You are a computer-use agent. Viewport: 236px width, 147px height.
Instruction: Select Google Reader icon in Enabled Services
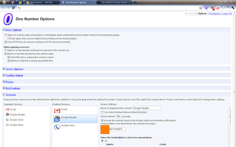tap(57, 119)
